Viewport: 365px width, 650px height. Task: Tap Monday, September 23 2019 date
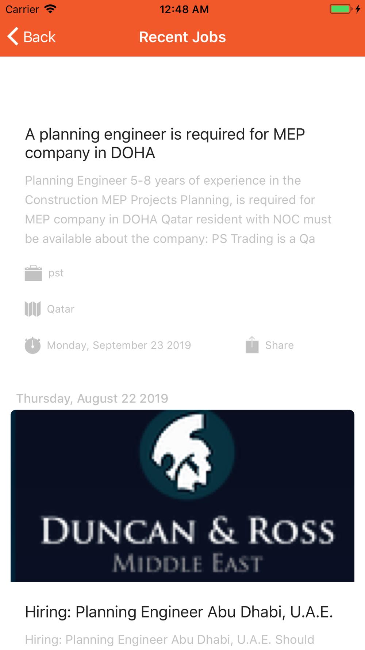tap(119, 345)
